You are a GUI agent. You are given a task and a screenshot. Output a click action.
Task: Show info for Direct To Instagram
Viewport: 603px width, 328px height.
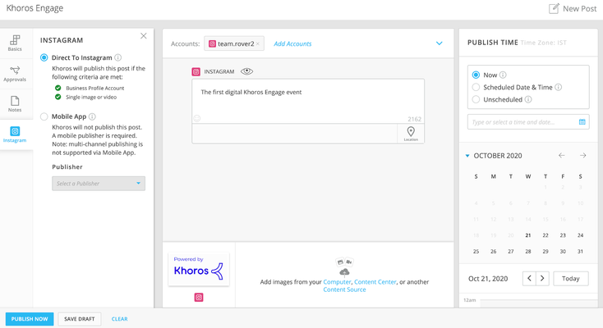(x=118, y=57)
